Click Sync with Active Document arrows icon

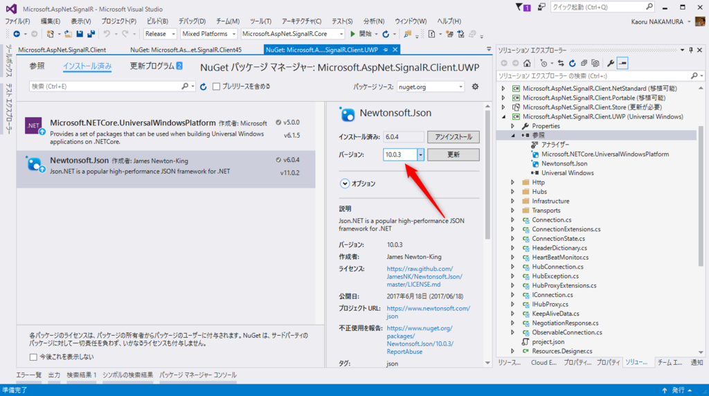[x=561, y=63]
